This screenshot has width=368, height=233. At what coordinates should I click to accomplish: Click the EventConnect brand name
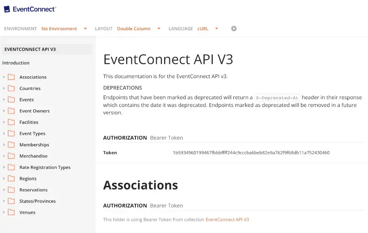click(x=34, y=9)
